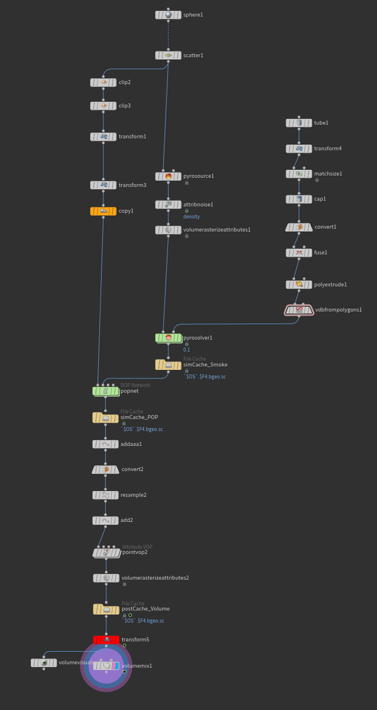Select the simCache_Smoke file cache icon
The width and height of the screenshot is (377, 710).
[x=168, y=365]
